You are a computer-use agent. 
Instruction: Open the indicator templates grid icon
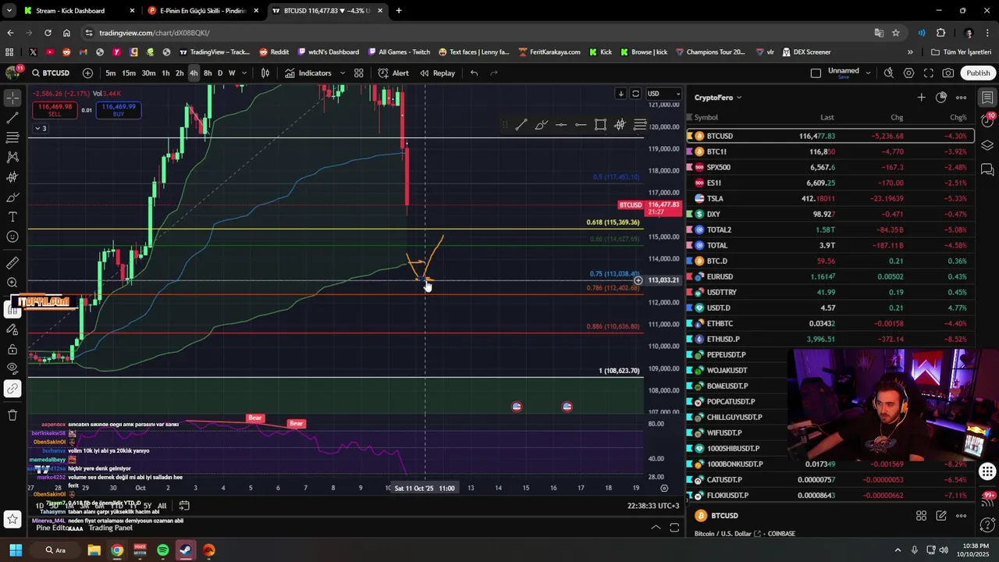tap(359, 73)
